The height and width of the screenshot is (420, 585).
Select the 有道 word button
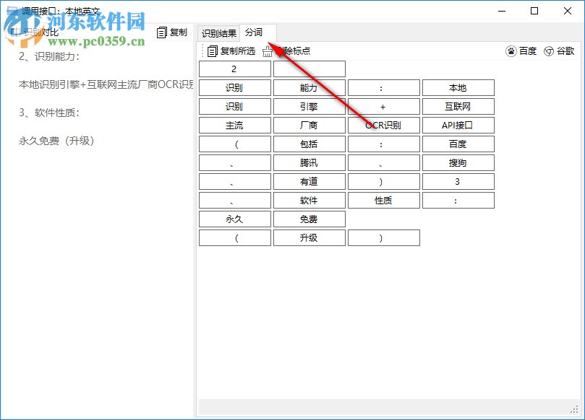click(309, 181)
